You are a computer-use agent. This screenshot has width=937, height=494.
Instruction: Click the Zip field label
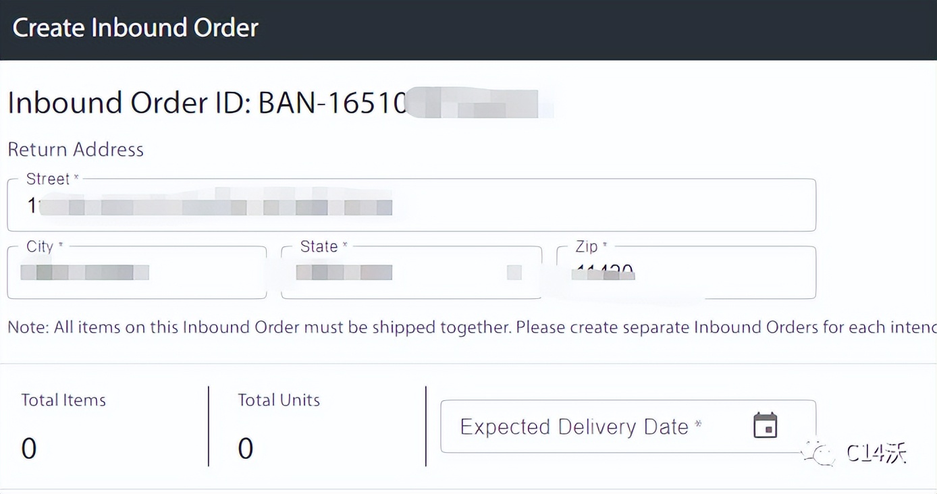coord(587,246)
